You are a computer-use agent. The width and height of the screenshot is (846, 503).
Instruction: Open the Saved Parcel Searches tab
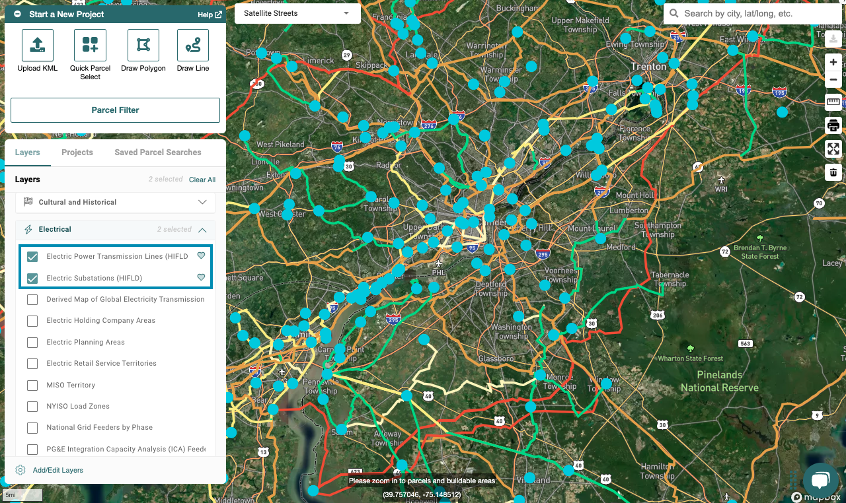[157, 152]
